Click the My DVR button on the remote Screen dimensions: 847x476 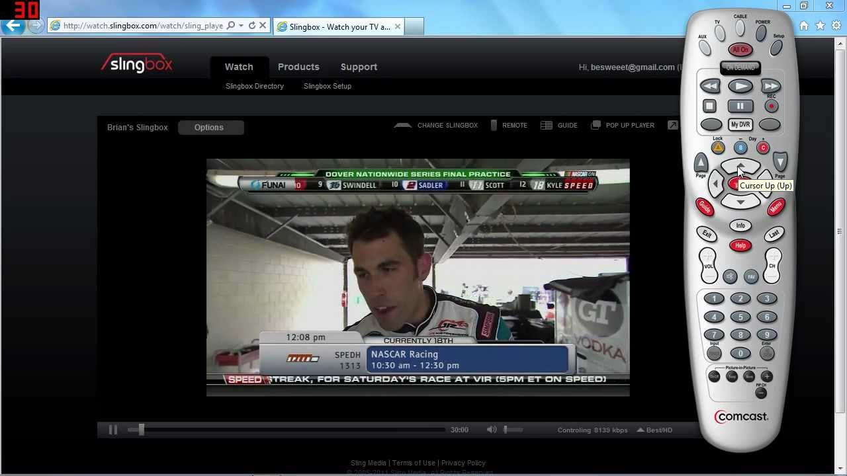point(740,124)
